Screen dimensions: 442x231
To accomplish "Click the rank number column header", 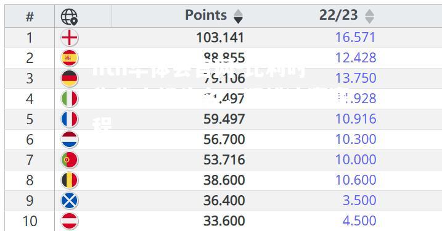I will click(x=30, y=17).
